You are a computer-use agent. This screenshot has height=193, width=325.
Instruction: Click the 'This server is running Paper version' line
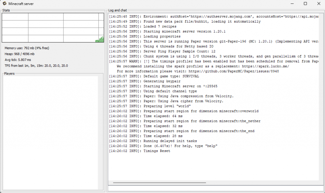(214, 42)
